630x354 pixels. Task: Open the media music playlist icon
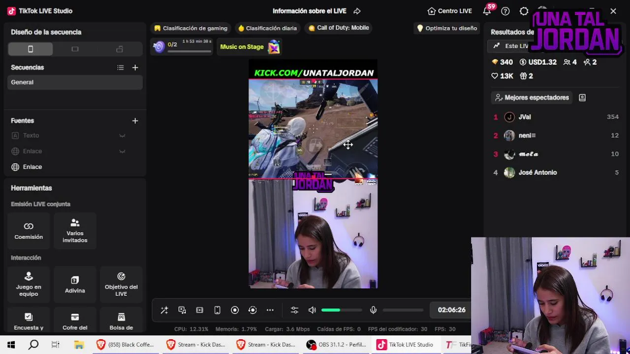(x=182, y=310)
